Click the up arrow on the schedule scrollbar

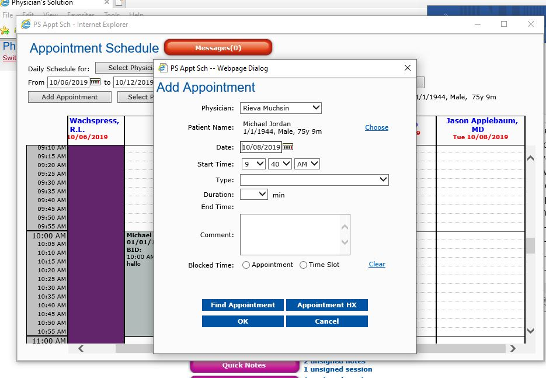pyautogui.click(x=530, y=157)
